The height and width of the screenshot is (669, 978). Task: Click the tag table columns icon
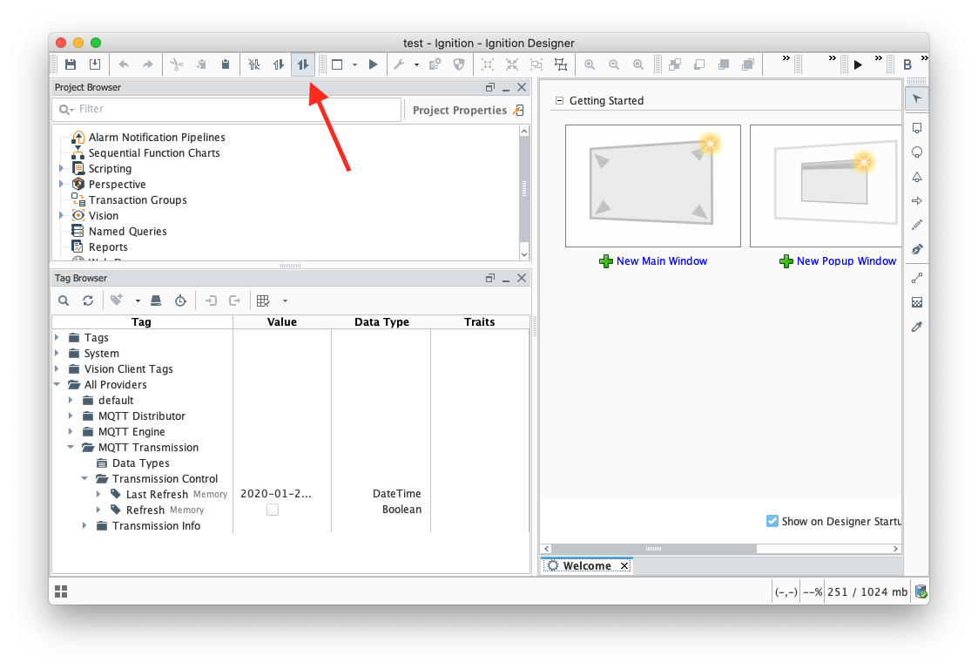tap(263, 301)
